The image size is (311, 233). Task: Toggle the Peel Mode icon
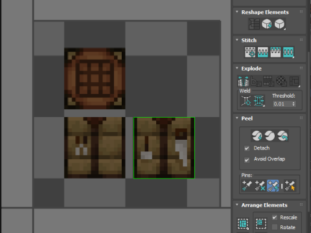coord(270,136)
